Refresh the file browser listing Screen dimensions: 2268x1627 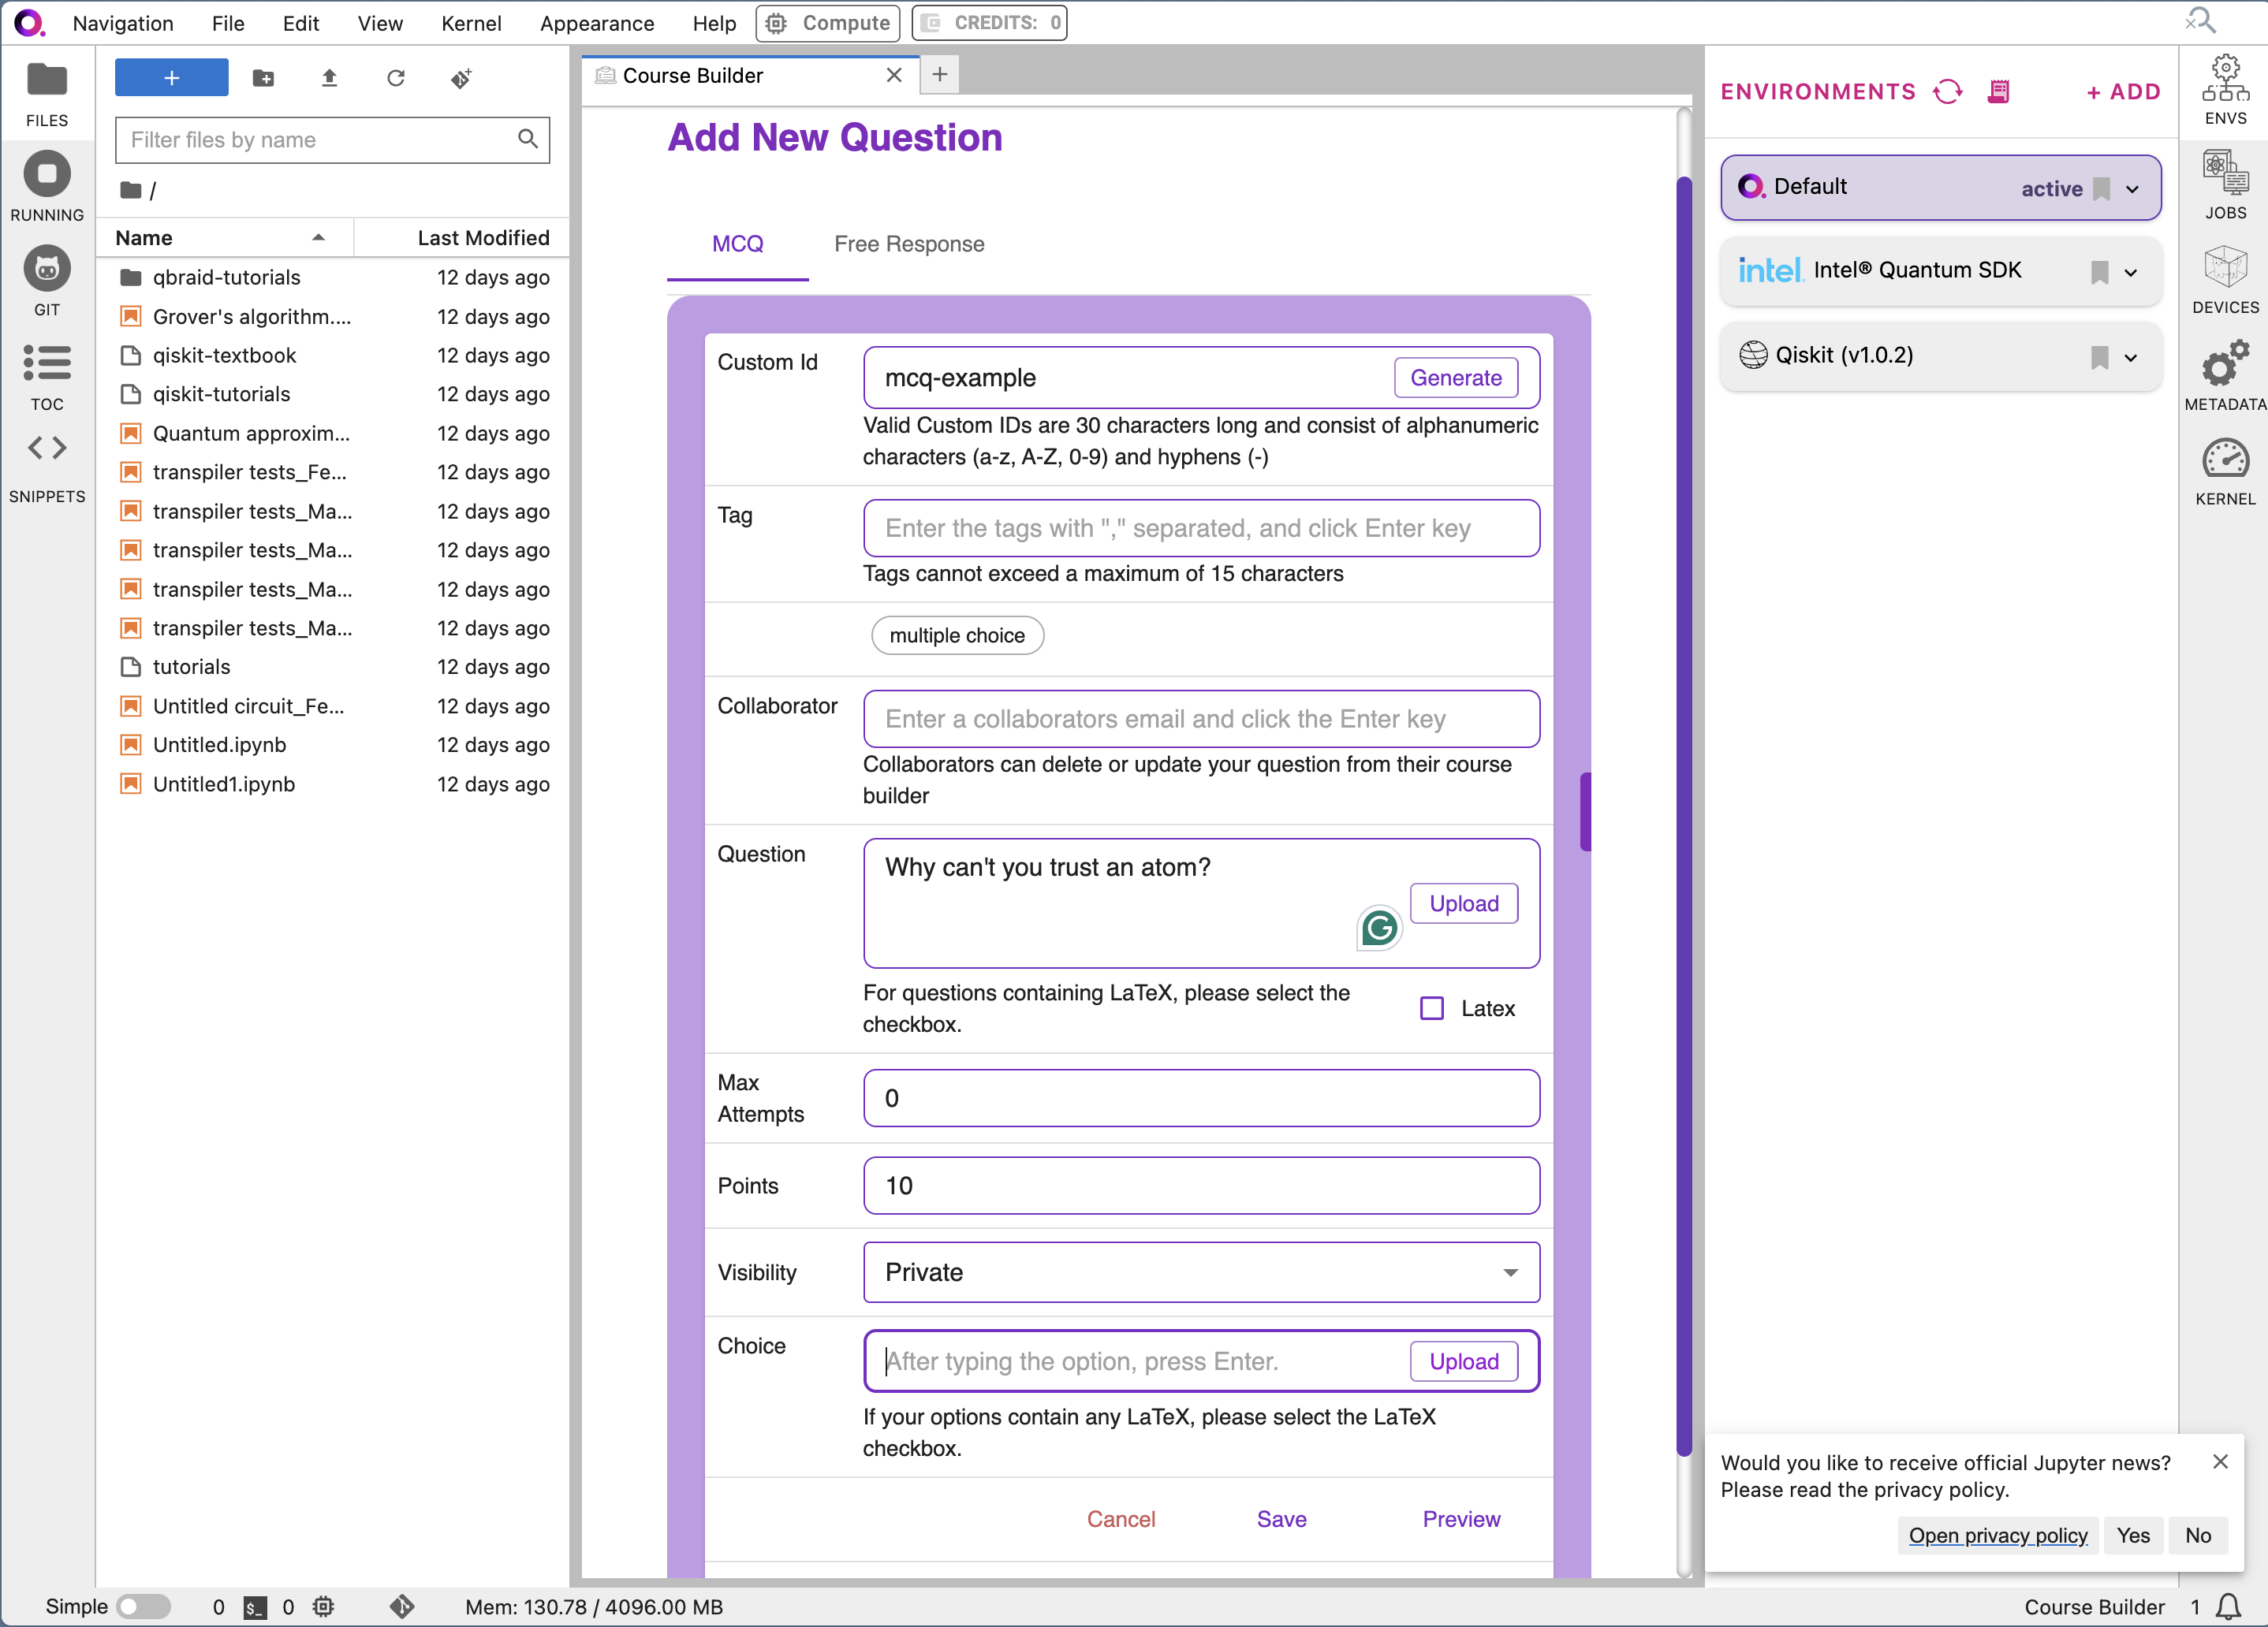396,78
